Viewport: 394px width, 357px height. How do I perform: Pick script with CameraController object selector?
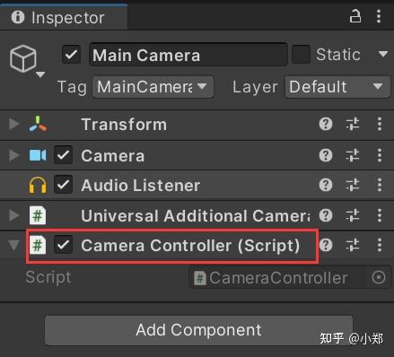379,277
